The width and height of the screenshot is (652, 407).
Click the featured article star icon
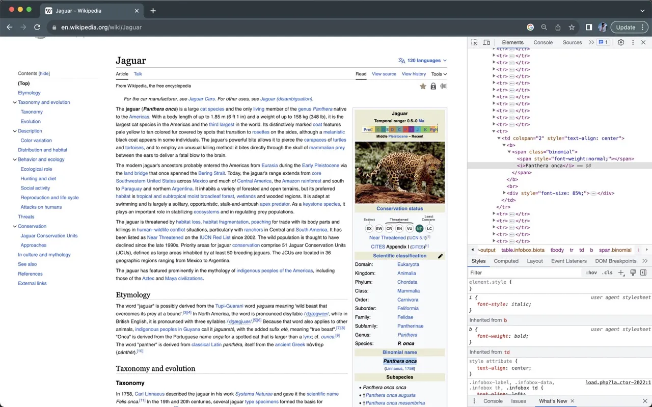click(423, 87)
